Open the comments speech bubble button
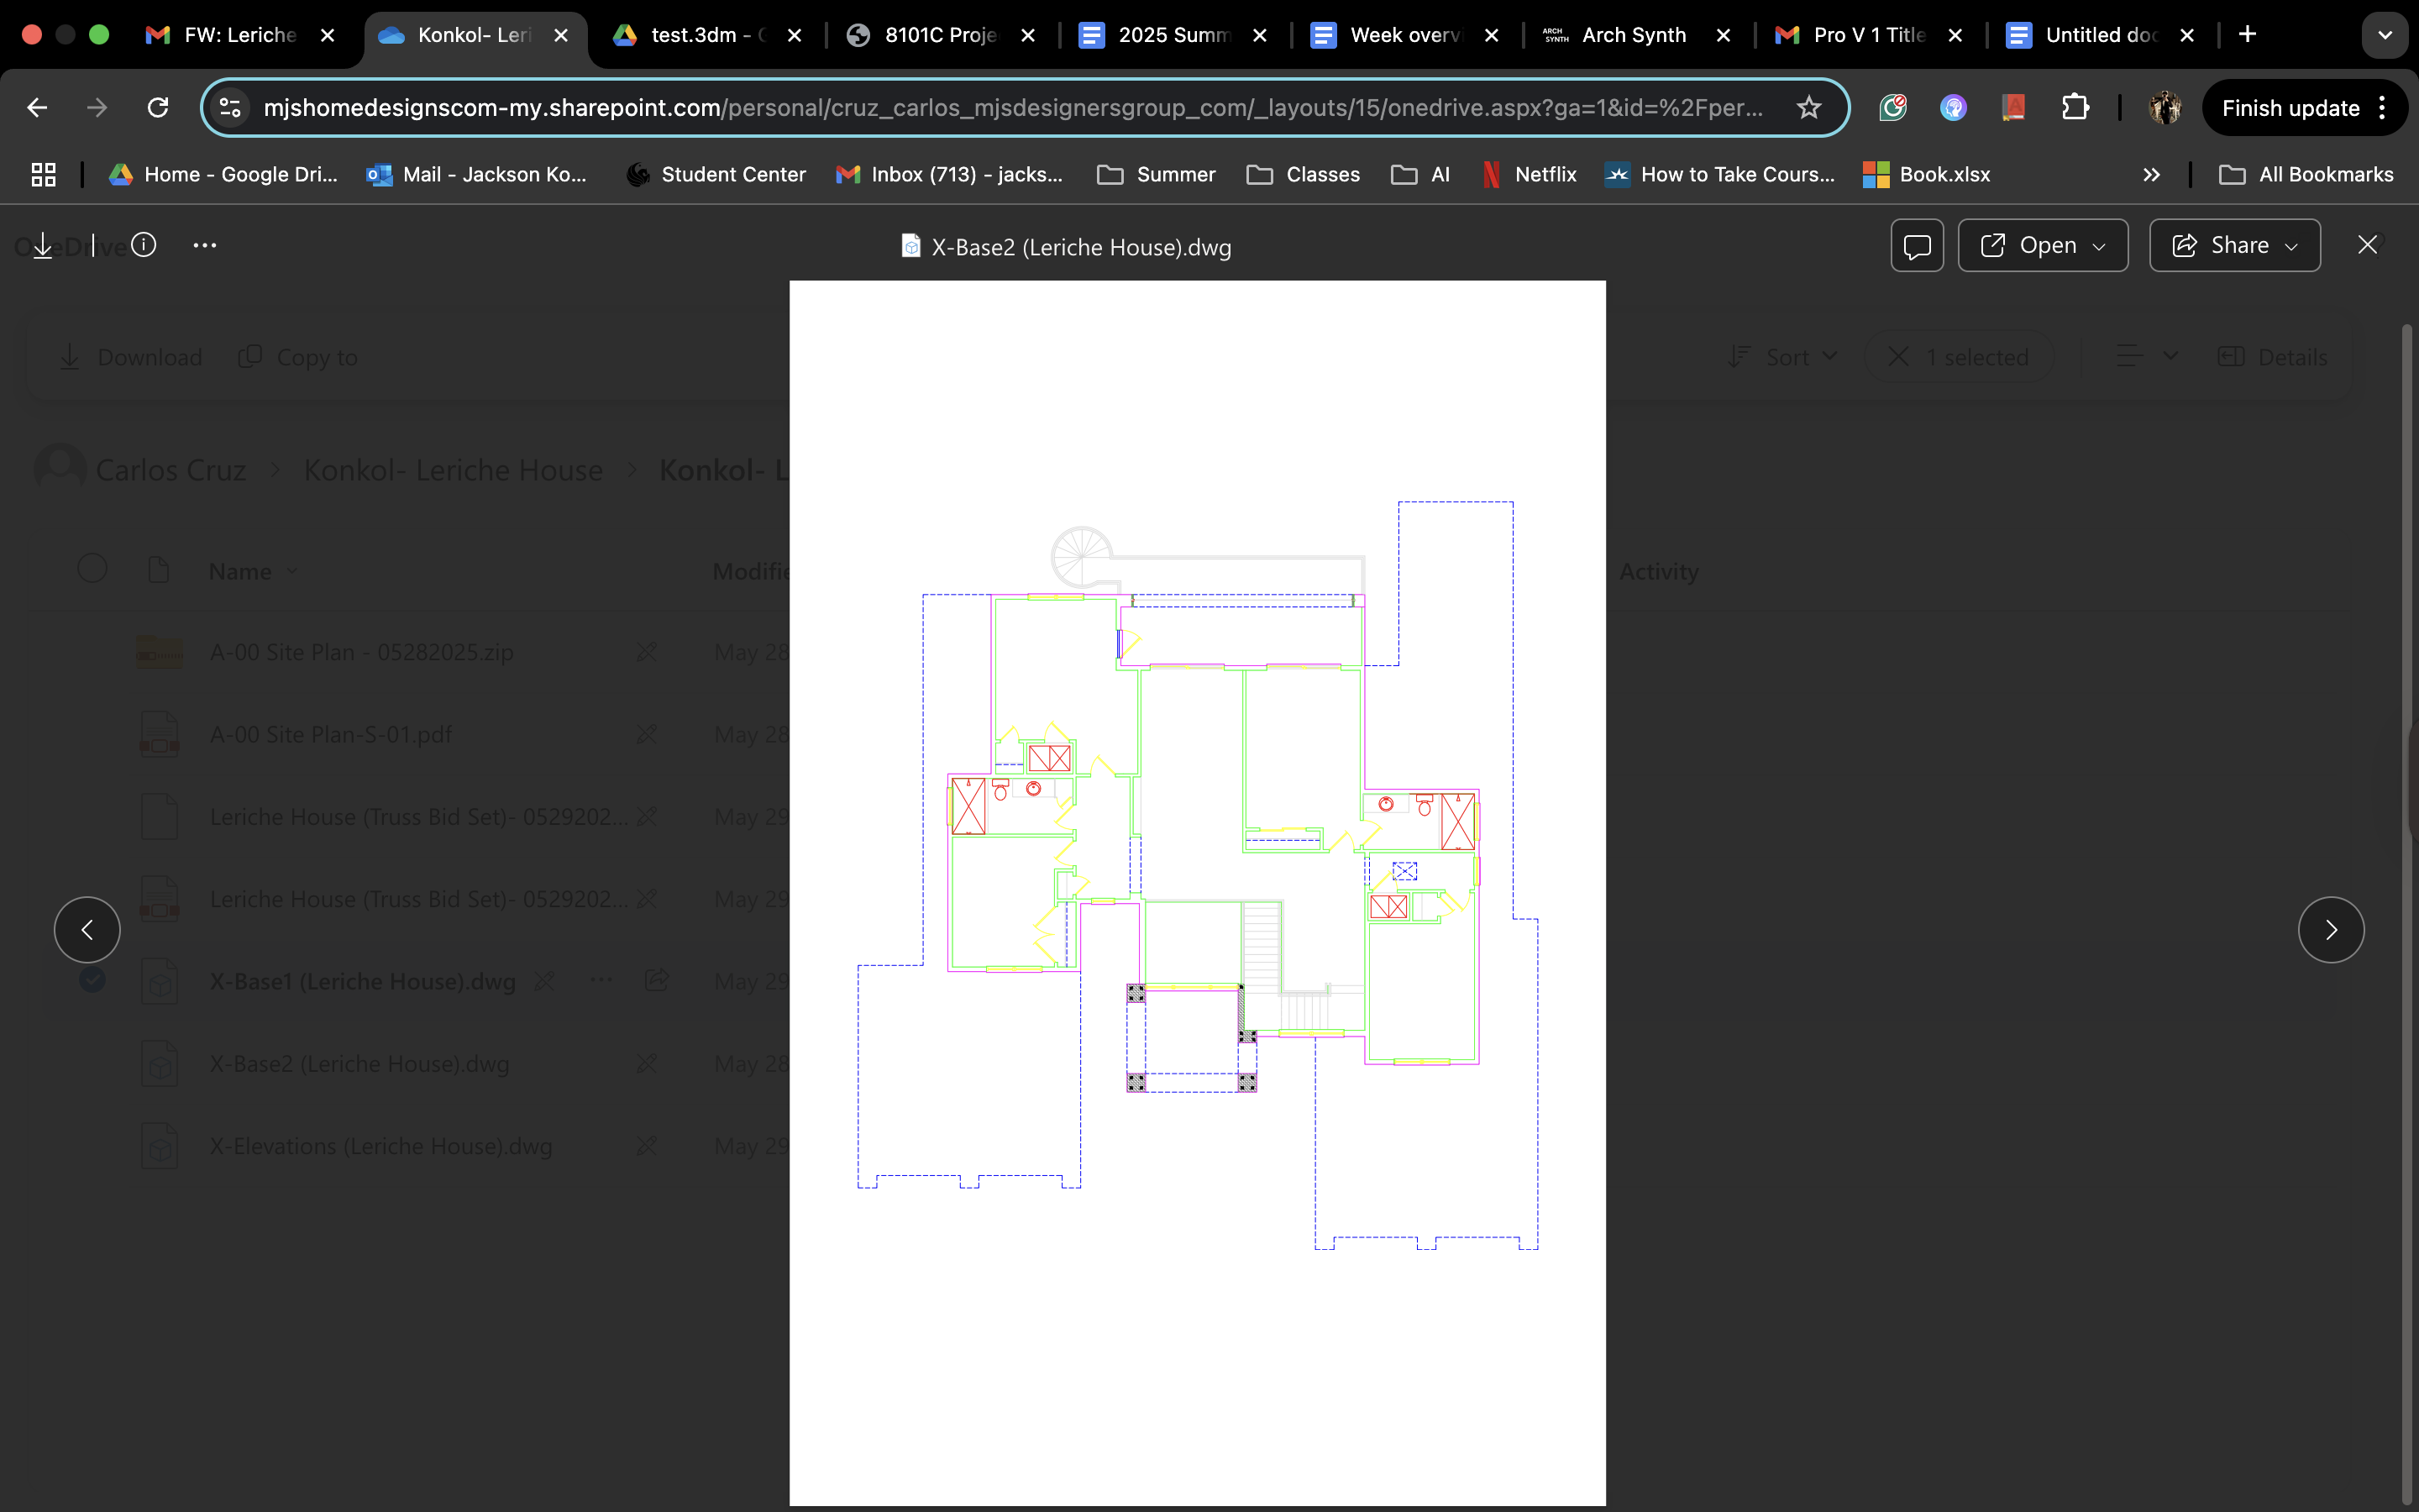The image size is (2419, 1512). [1916, 246]
